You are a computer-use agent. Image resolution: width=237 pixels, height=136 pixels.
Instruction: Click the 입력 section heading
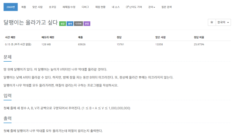[8, 95]
